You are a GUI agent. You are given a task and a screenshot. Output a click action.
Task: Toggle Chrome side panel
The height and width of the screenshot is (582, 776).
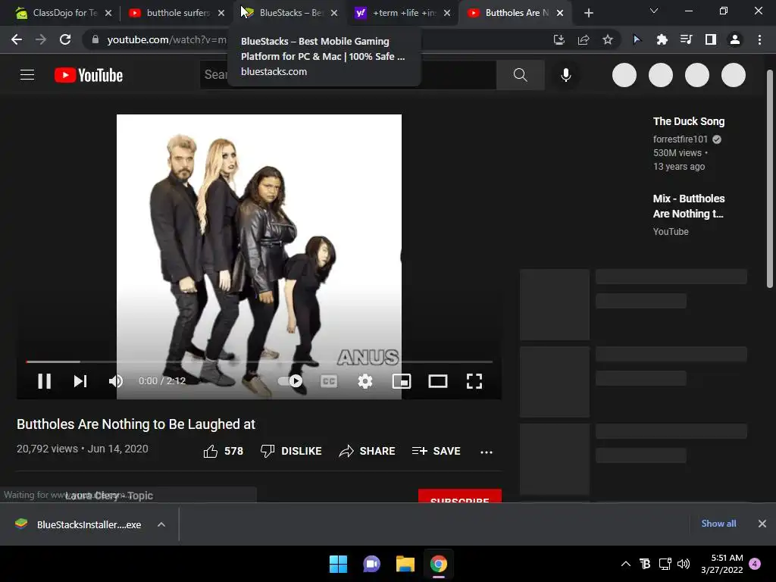click(x=711, y=39)
